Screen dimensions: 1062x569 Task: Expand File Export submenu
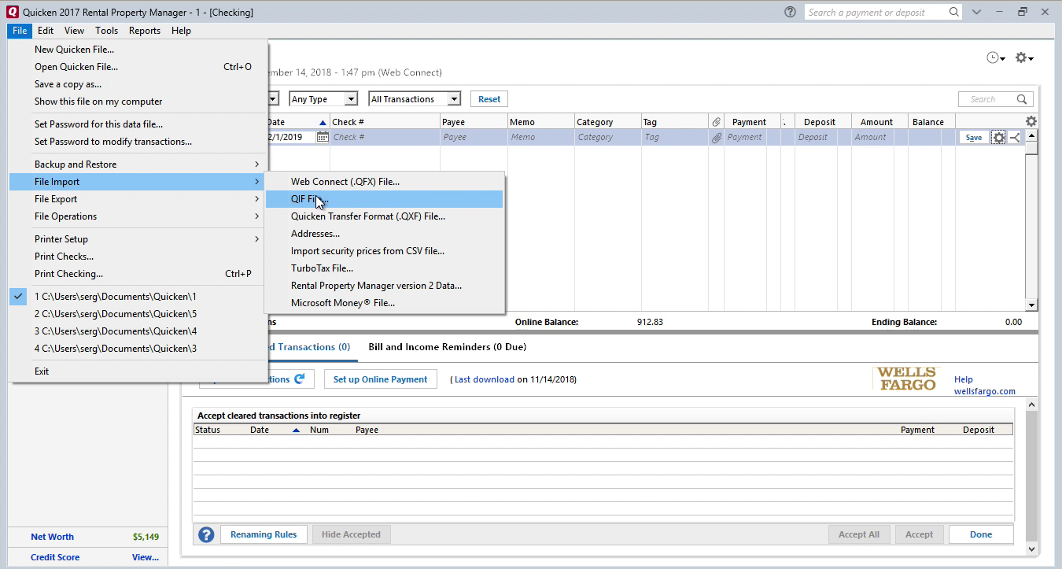[x=138, y=199]
